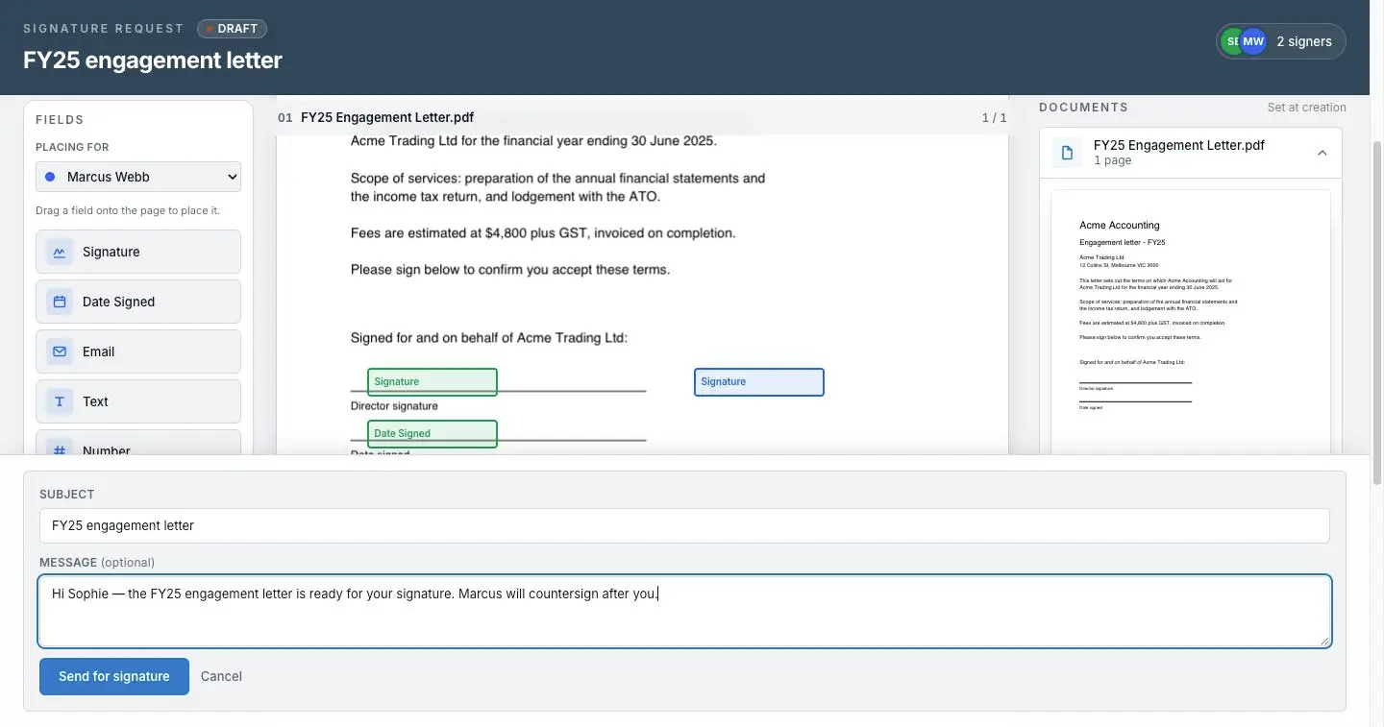Screen dimensions: 1384x727
Task: Select the Signature field icon in Fields panel
Action: point(60,252)
